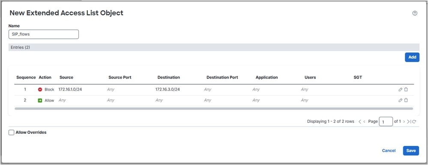Image resolution: width=428 pixels, height=165 pixels.
Task: Click the New Extended Access List Object title
Action: [x=66, y=13]
